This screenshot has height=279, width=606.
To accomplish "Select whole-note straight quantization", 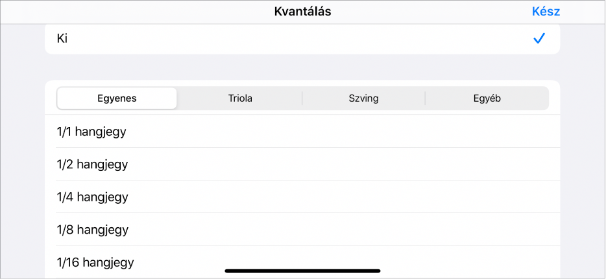I will pos(302,131).
